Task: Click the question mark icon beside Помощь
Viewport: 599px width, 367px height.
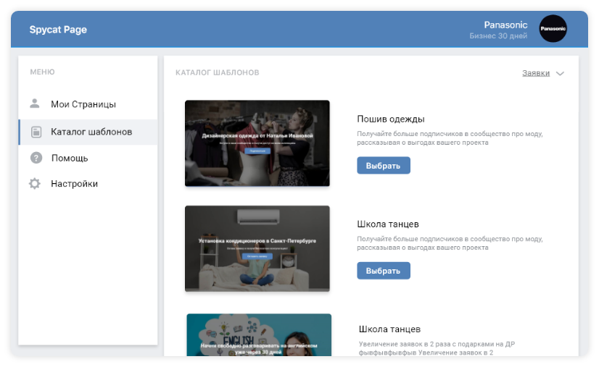Action: pos(36,158)
